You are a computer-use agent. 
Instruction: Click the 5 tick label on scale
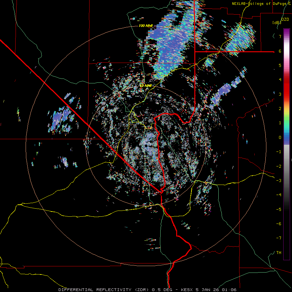click(280, 65)
